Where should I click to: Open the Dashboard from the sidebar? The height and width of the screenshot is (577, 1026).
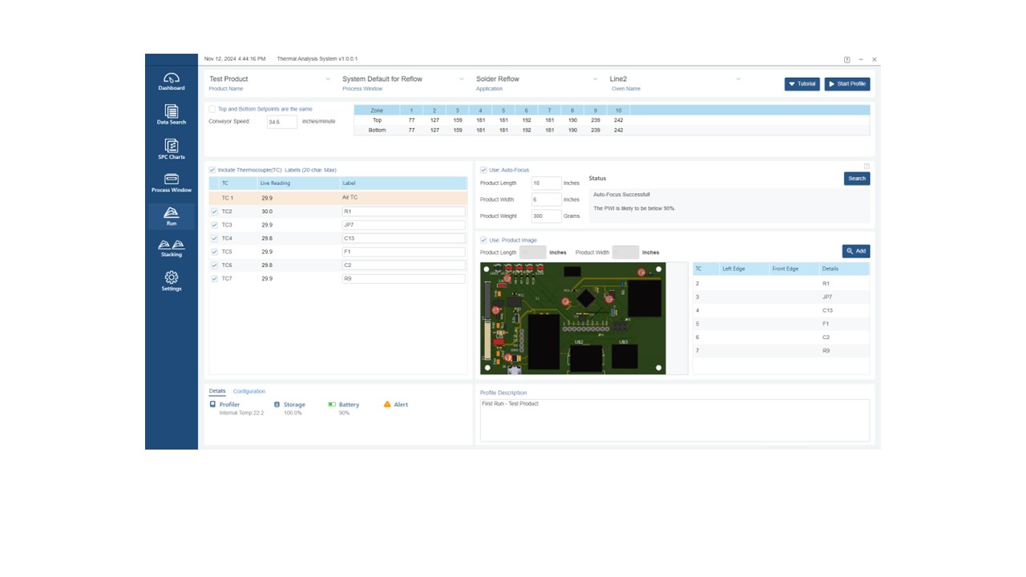tap(170, 78)
